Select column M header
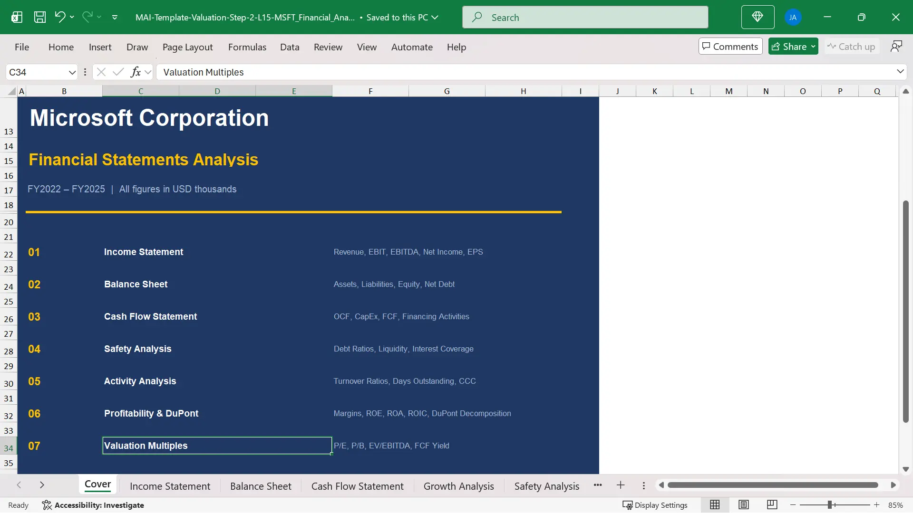 tap(728, 91)
